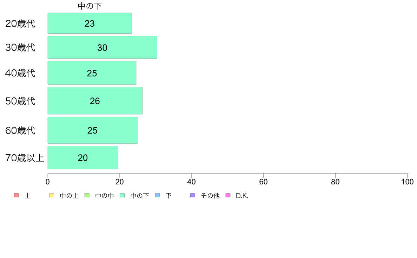This screenshot has height=258, width=417.
Task: Click the 40 tick on x-axis
Action: pos(192,182)
